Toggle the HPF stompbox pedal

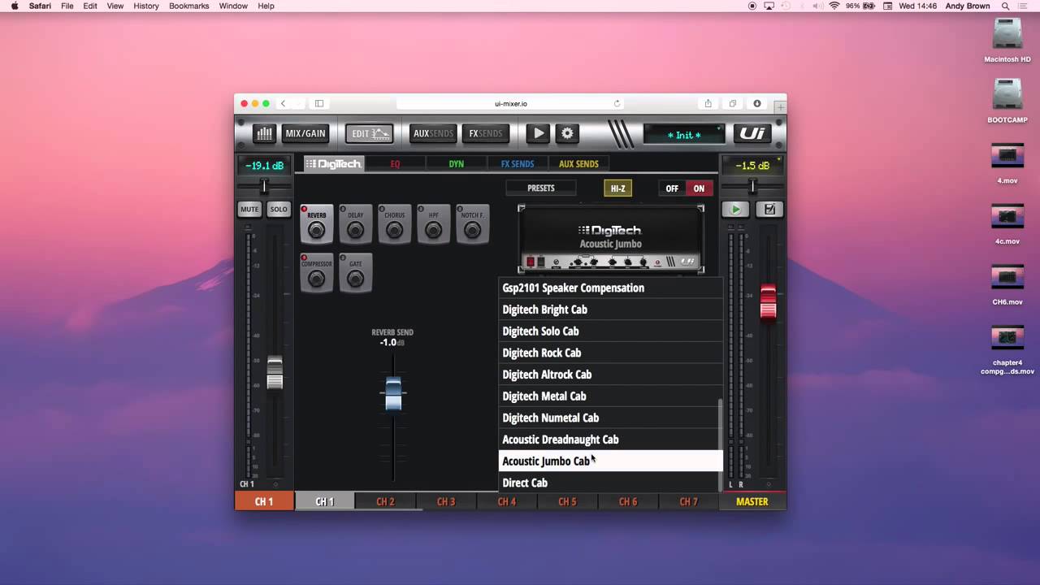pos(433,224)
